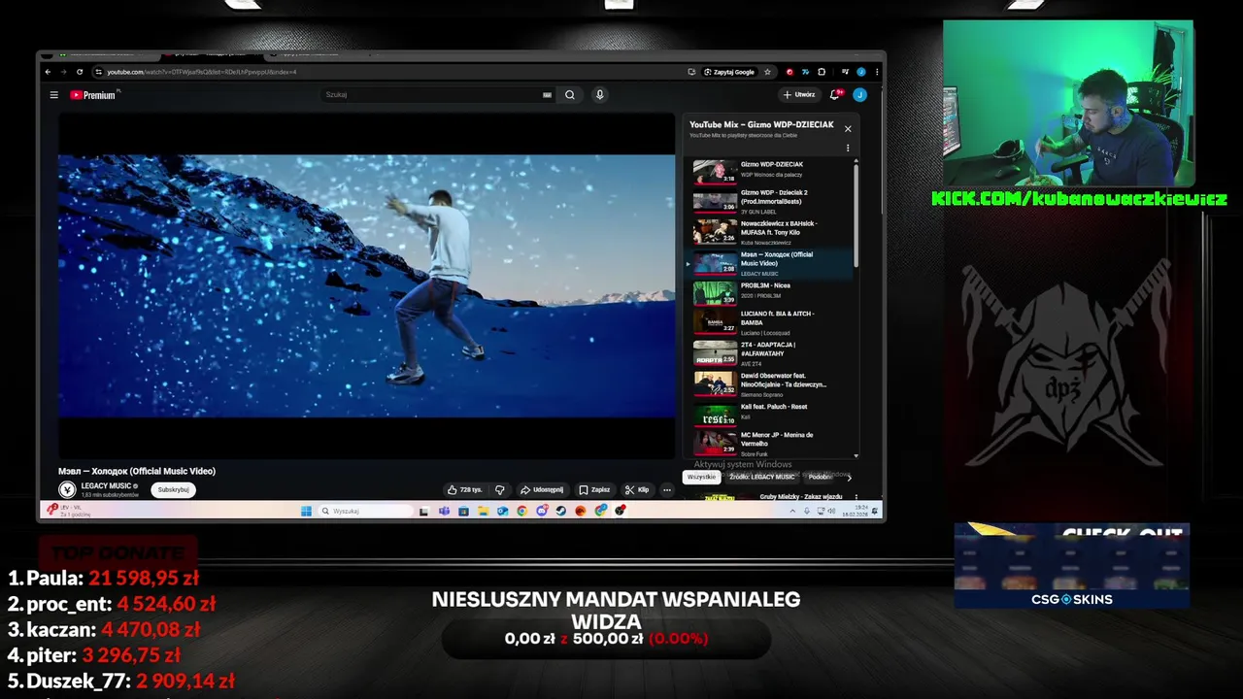
Task: Select the Źródło: LEGACY MUSIC filter chip
Action: tap(762, 477)
